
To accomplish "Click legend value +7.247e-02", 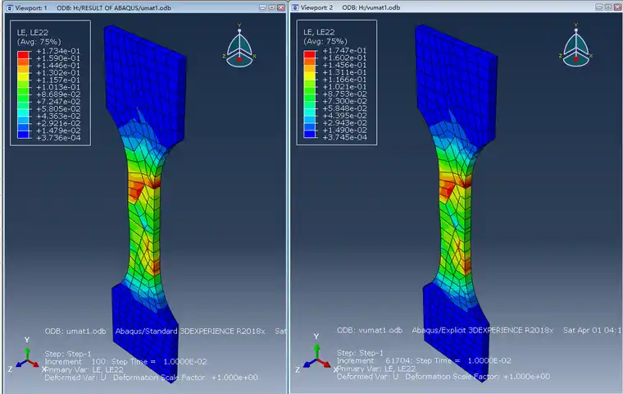I will pyautogui.click(x=58, y=102).
